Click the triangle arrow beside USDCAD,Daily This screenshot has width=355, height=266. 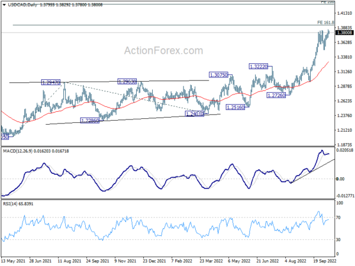coord(4,4)
